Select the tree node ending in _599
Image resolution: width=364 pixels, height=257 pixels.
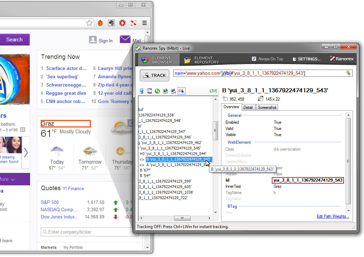[x=165, y=181]
